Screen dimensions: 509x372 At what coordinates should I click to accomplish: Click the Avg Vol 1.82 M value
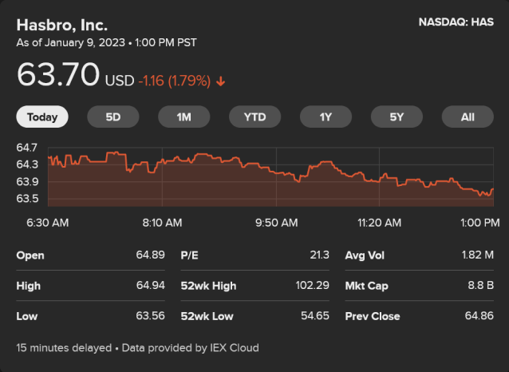(x=478, y=255)
